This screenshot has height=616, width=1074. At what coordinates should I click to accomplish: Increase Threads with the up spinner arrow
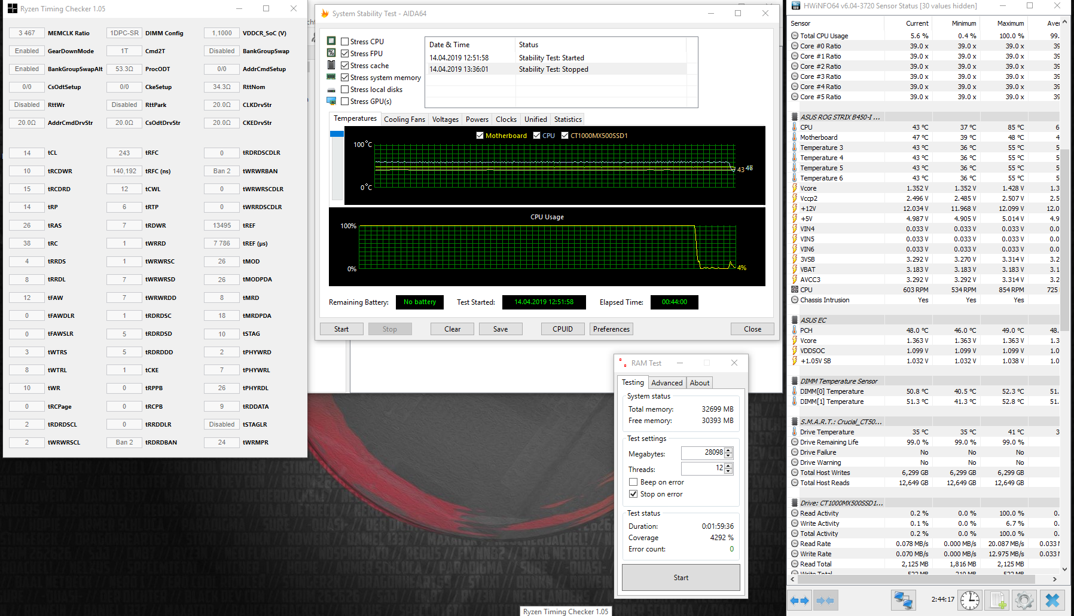pyautogui.click(x=728, y=465)
